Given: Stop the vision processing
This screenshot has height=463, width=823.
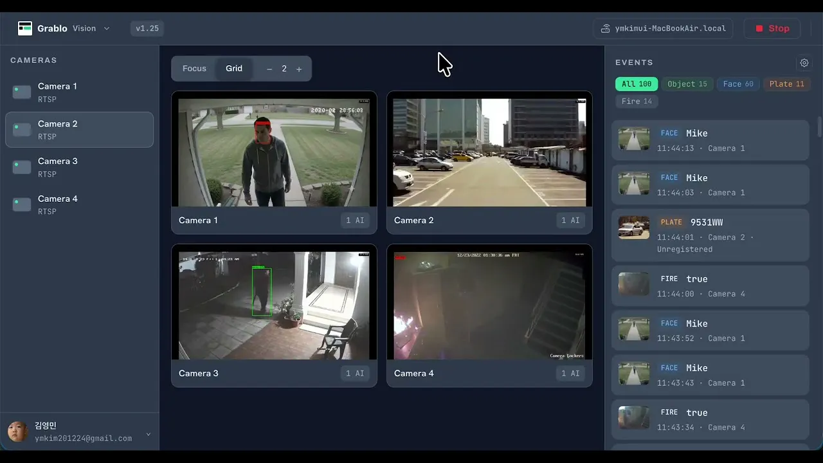Looking at the screenshot, I should [x=772, y=28].
